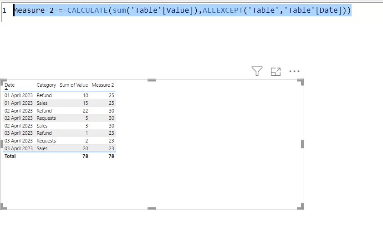Click the sort arrow beneath the Date header

(6, 89)
